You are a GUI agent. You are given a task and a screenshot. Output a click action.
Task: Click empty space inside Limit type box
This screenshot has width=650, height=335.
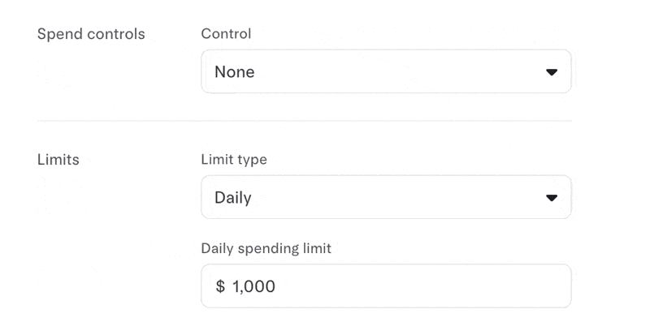tap(398, 197)
